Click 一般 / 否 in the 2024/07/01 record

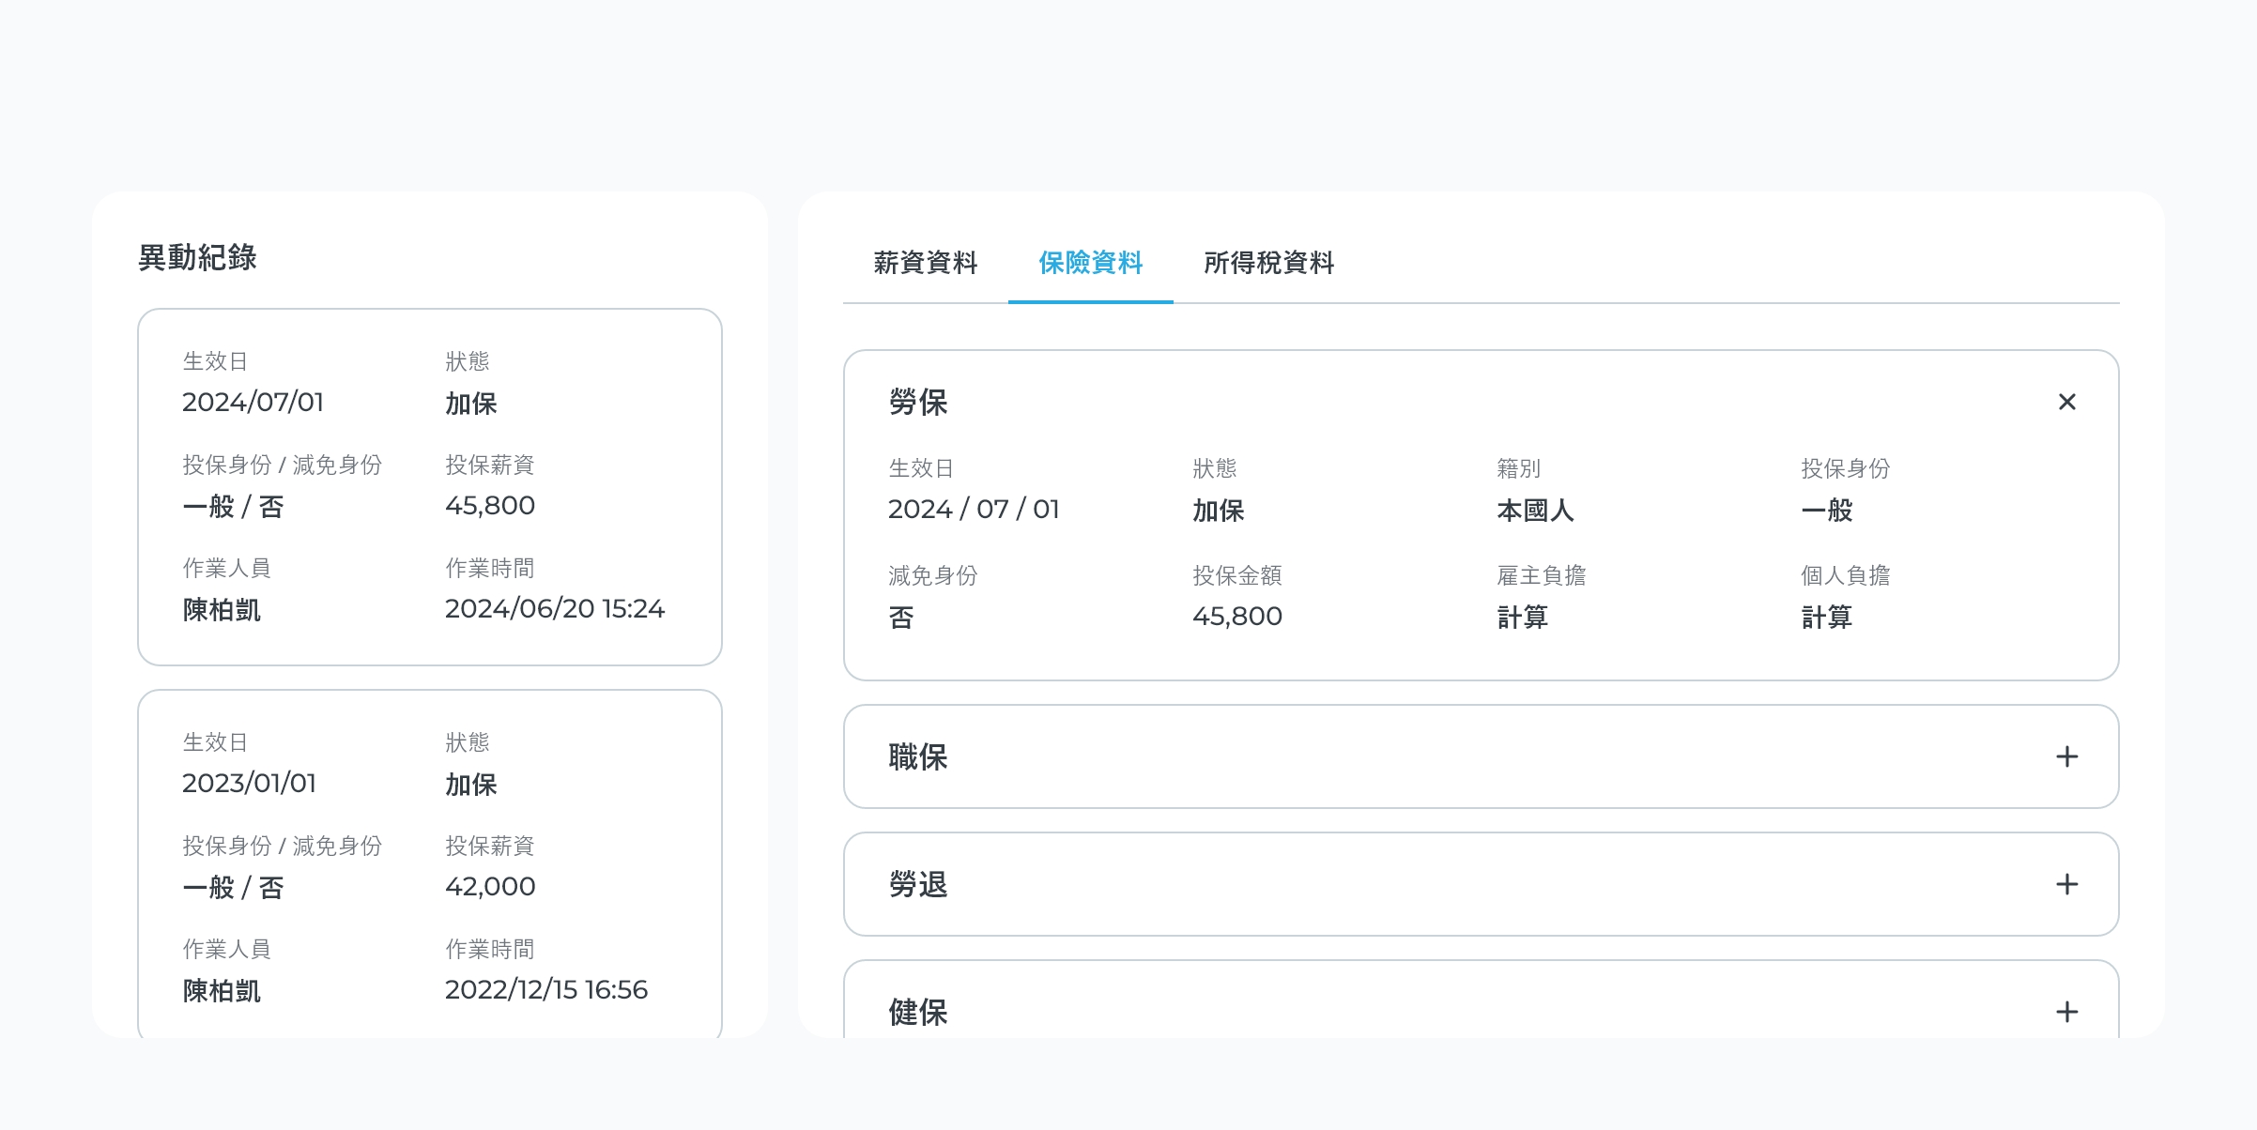[x=233, y=506]
